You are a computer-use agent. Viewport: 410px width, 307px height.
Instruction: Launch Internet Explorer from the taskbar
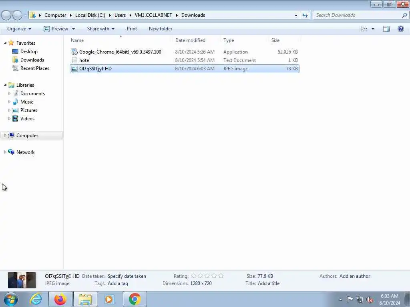(36, 299)
